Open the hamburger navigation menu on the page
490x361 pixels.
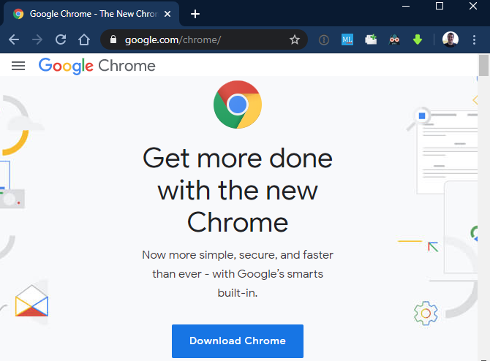point(18,66)
